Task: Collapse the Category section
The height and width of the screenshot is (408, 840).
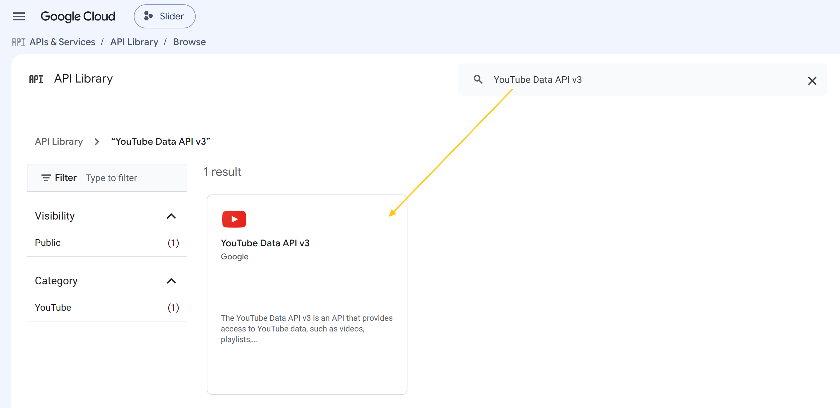Action: point(171,281)
